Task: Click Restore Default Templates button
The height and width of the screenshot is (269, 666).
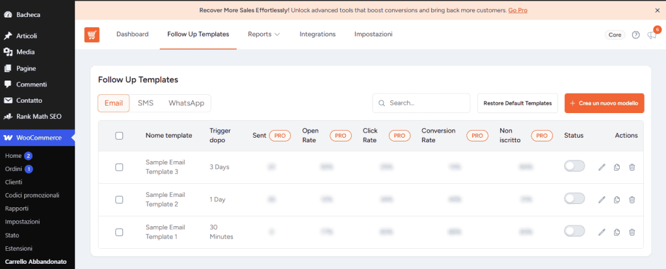Action: (x=517, y=103)
